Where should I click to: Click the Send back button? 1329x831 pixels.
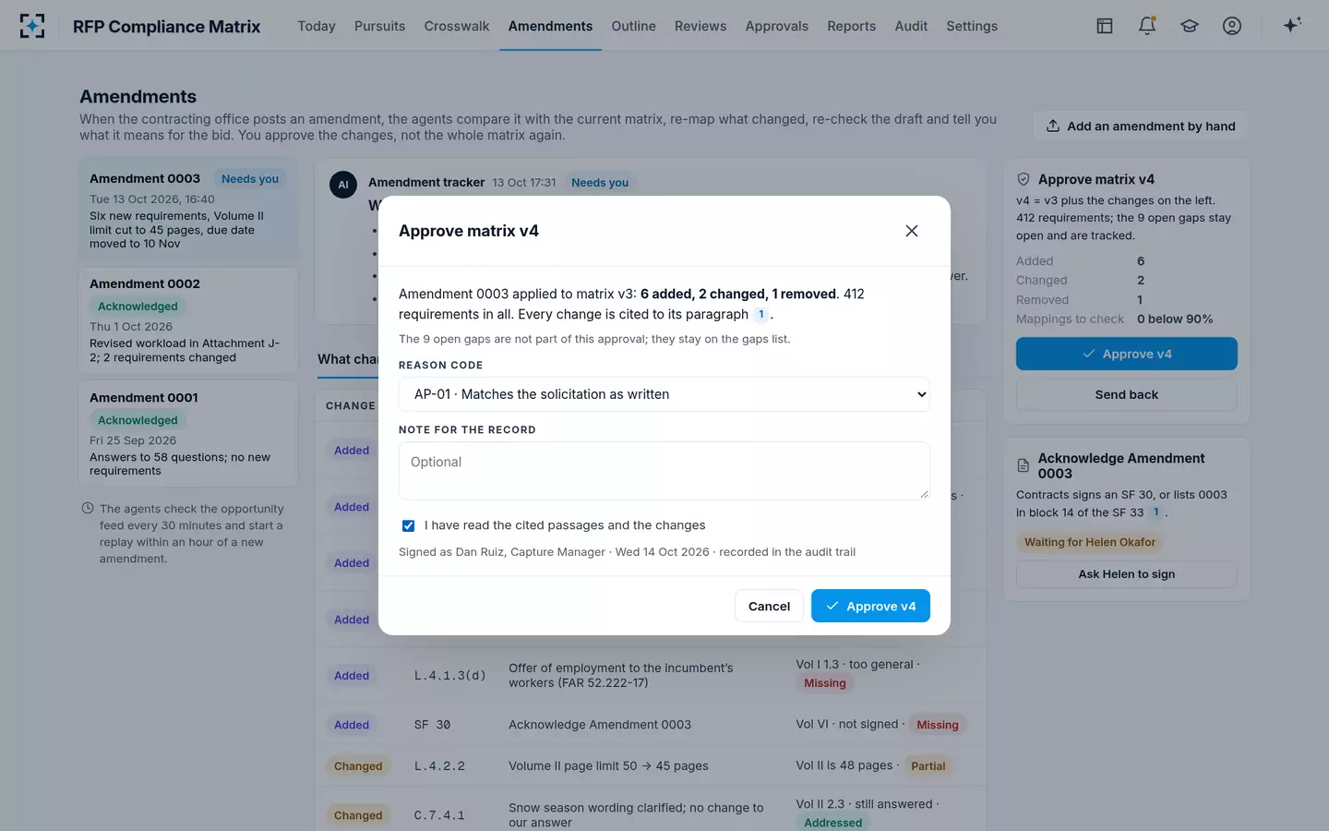1127,394
